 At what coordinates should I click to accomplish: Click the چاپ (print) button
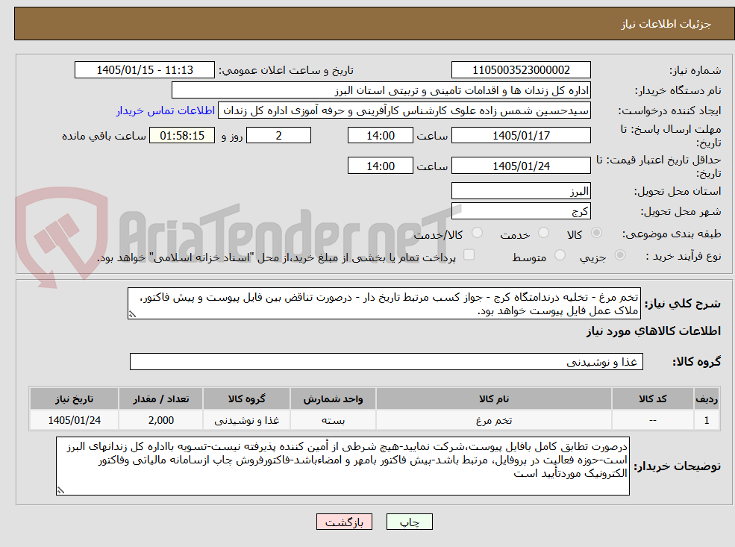(409, 522)
